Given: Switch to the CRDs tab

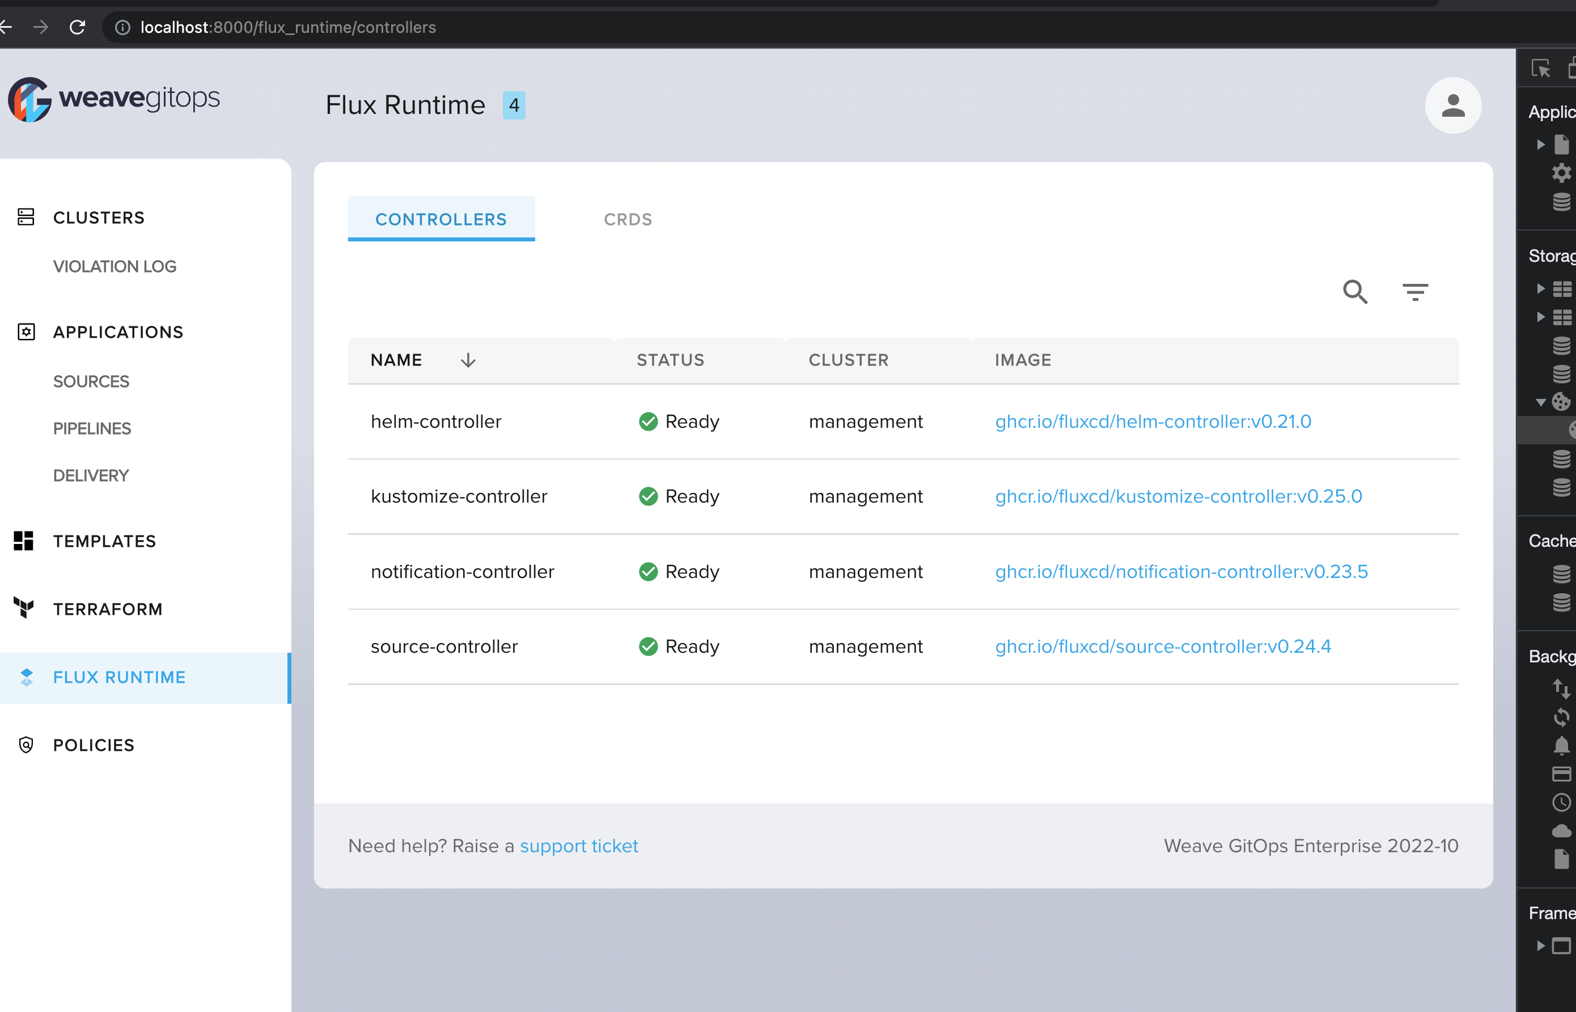Looking at the screenshot, I should pyautogui.click(x=628, y=219).
